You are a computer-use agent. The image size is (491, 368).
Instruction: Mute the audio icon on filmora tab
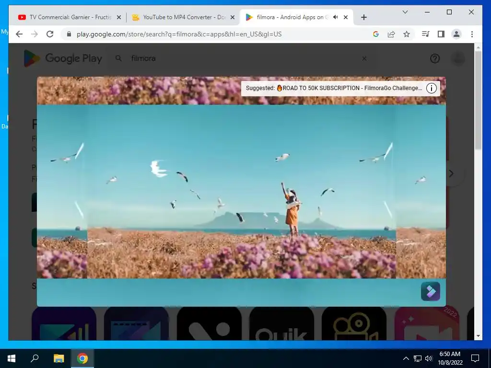pyautogui.click(x=335, y=17)
